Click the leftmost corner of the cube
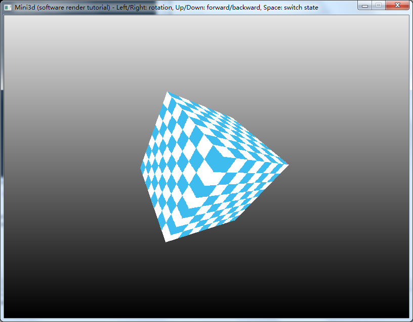The height and width of the screenshot is (322, 413). pos(141,168)
